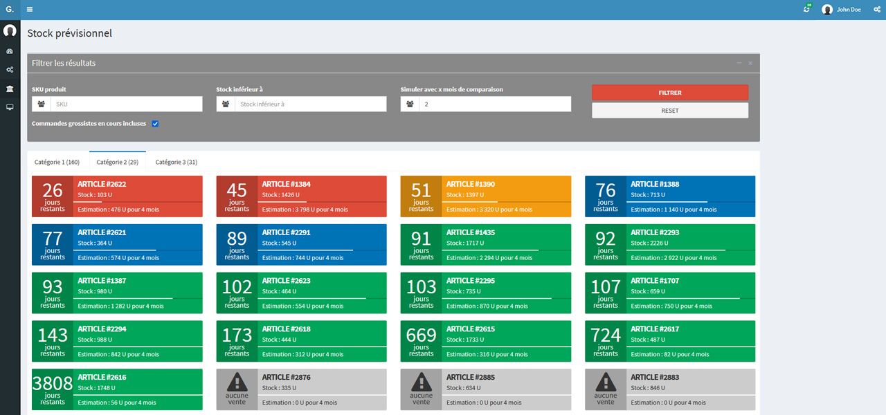This screenshot has height=415, width=886.
Task: Open the bank building sidebar icon
Action: [10, 89]
